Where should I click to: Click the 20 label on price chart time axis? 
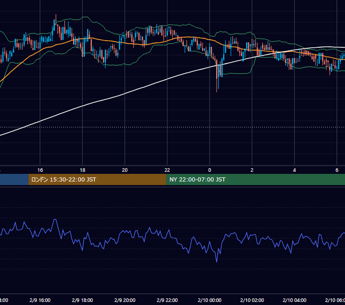[125, 170]
